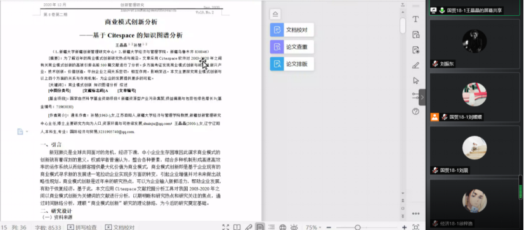Click the muted mic icon beside 刘振东
This screenshot has height=230, width=524.
tap(435, 64)
